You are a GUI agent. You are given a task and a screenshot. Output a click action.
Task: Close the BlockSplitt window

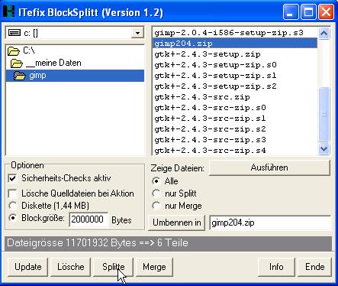[x=326, y=12]
